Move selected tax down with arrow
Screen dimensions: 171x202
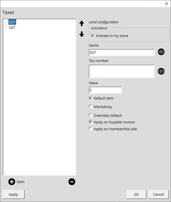82,34
